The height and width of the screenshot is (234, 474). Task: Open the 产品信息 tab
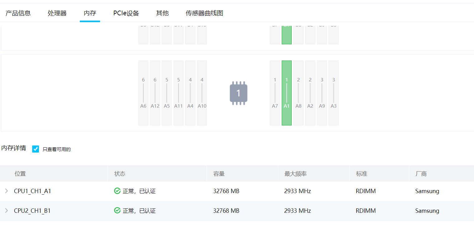tap(18, 13)
